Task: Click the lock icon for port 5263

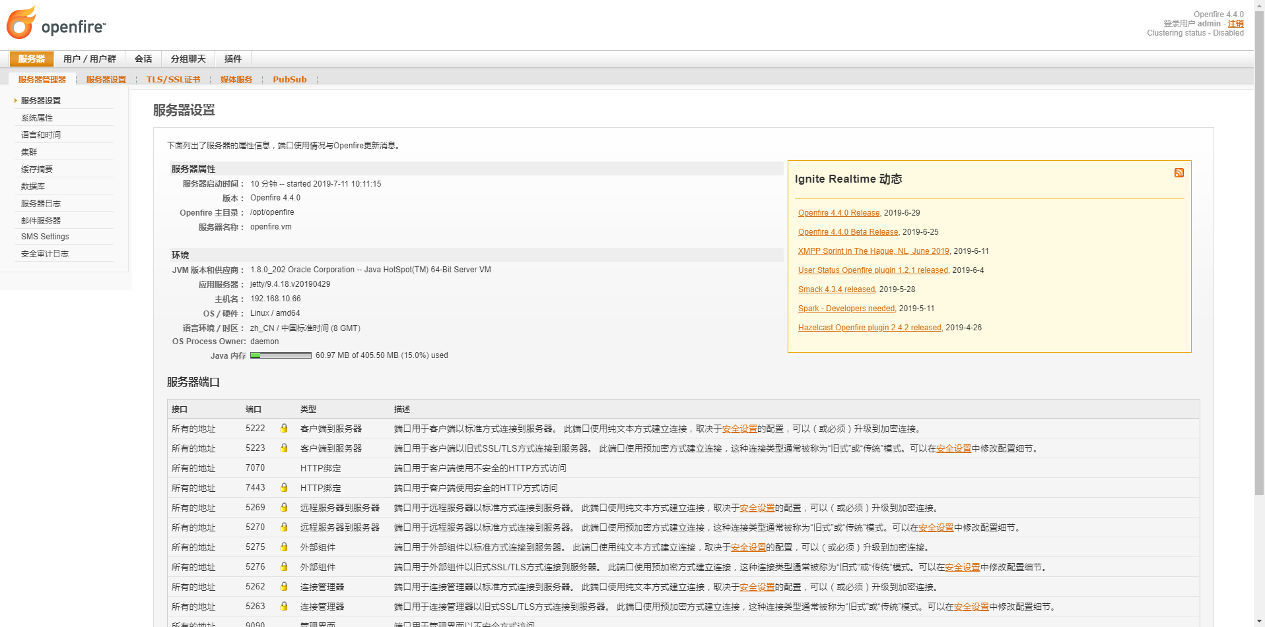Action: tap(284, 607)
